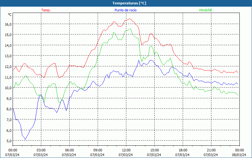This screenshot has height=158, width=252.
Task: Click the 9,0 y-axis value
Action: click(9, 98)
